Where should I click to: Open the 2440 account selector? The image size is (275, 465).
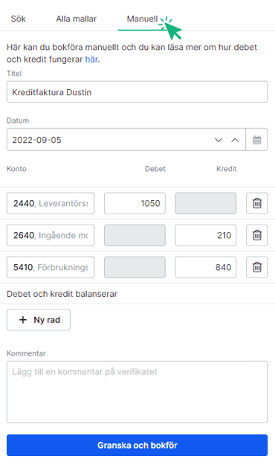pyautogui.click(x=51, y=203)
